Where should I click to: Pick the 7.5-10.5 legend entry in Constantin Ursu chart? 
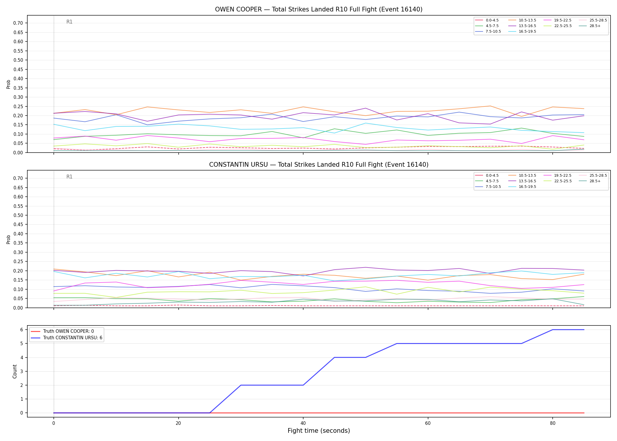(x=488, y=187)
